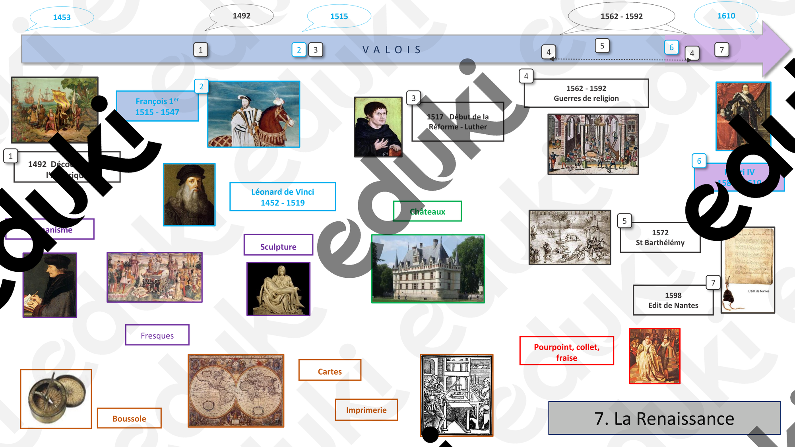Select the Henri IV portrait in armor
The image size is (795, 447).
point(743,116)
